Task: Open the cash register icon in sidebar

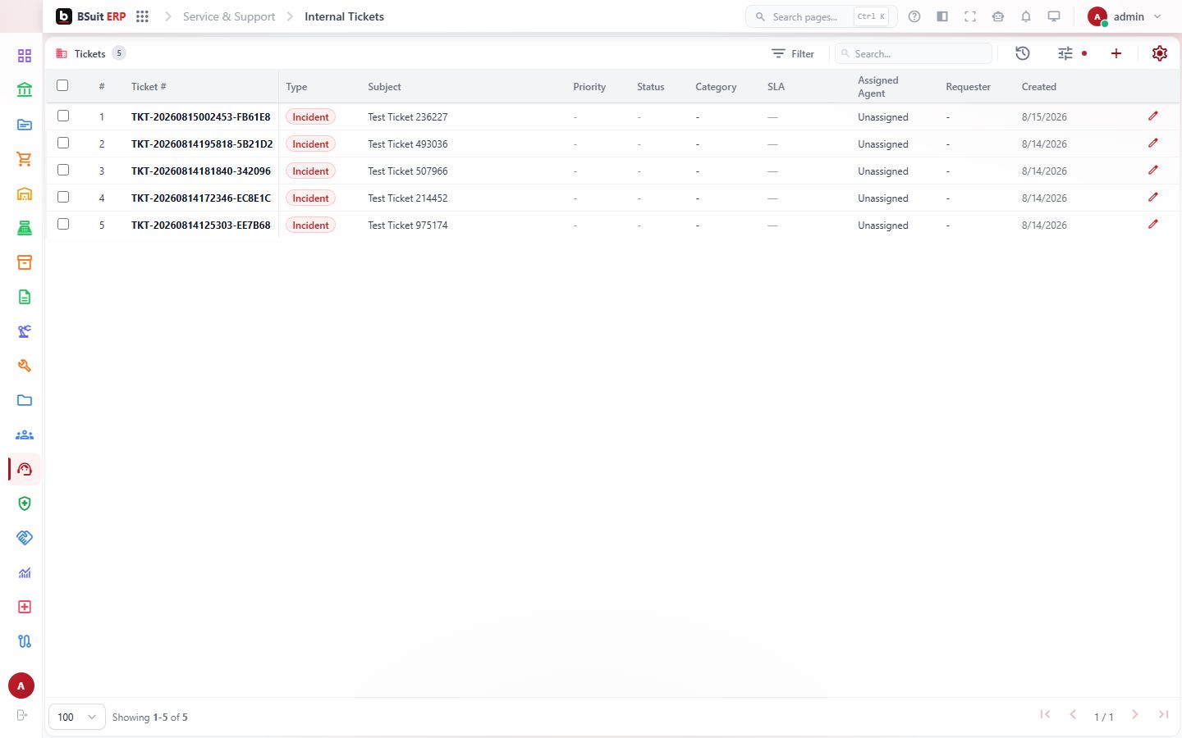Action: (25, 228)
